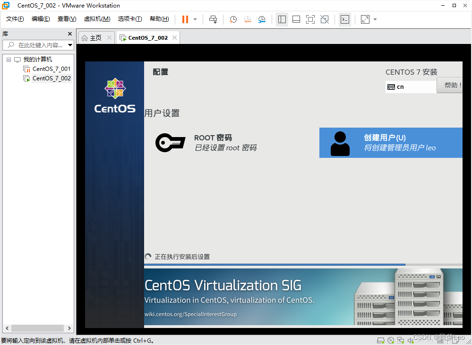
Task: Click the CentOS_7_002 running VM icon
Action: tap(27, 78)
